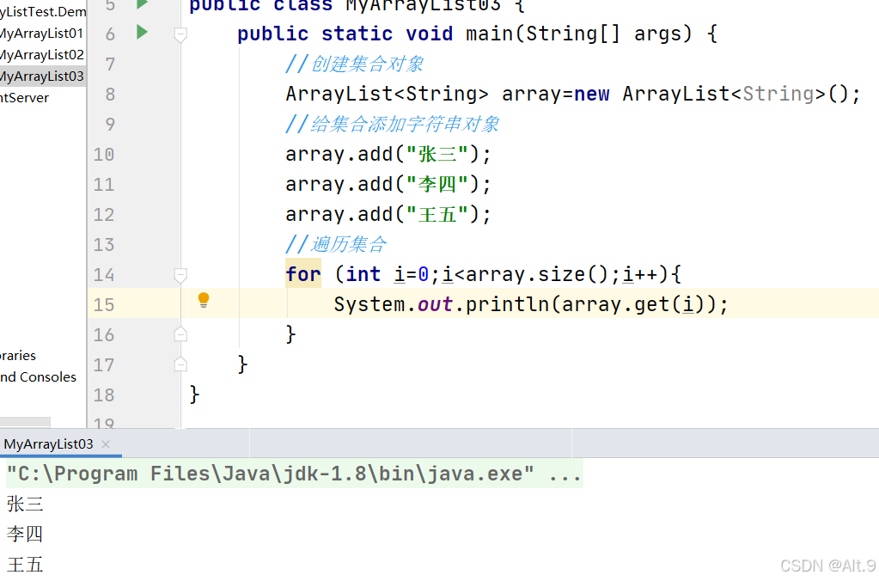Collapse the main method using gutter fold arrow
The image size is (879, 581).
coord(180,33)
